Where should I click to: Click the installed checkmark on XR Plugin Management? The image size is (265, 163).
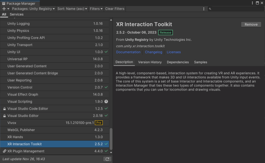[106, 151]
